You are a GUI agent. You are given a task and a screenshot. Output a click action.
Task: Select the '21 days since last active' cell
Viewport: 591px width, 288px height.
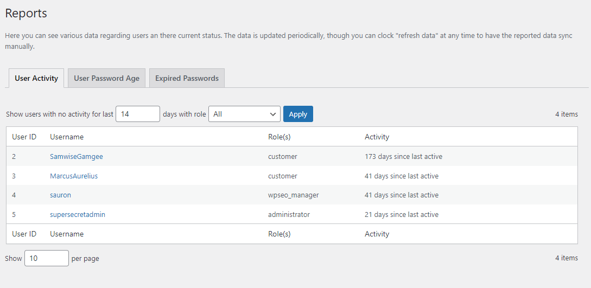[x=402, y=215]
